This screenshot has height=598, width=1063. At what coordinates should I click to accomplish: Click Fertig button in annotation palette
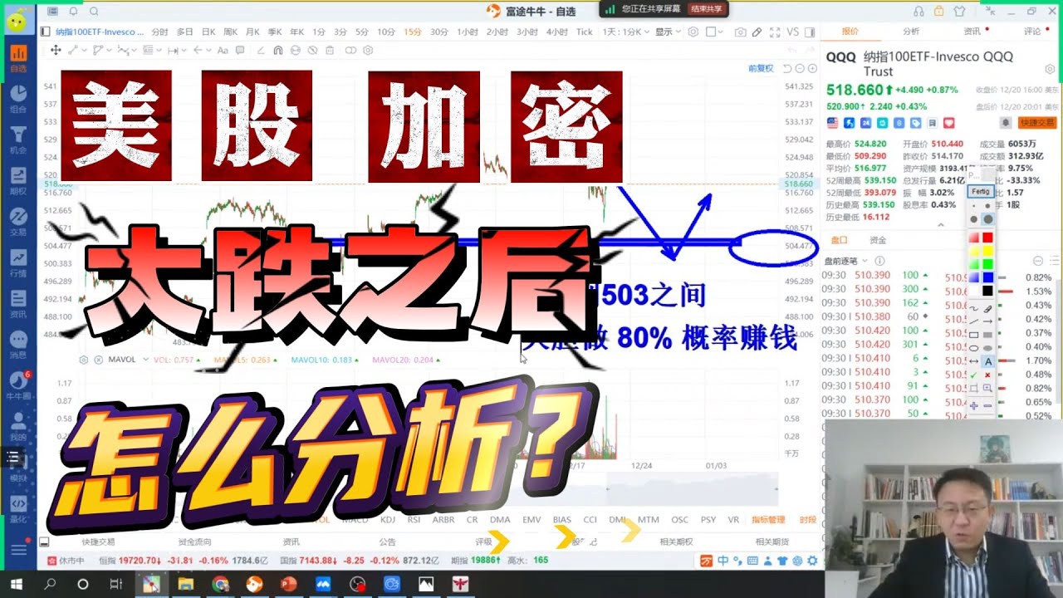coord(981,191)
